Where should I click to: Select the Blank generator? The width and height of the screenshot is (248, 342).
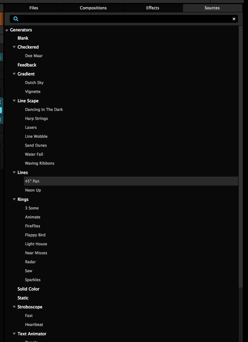[23, 38]
